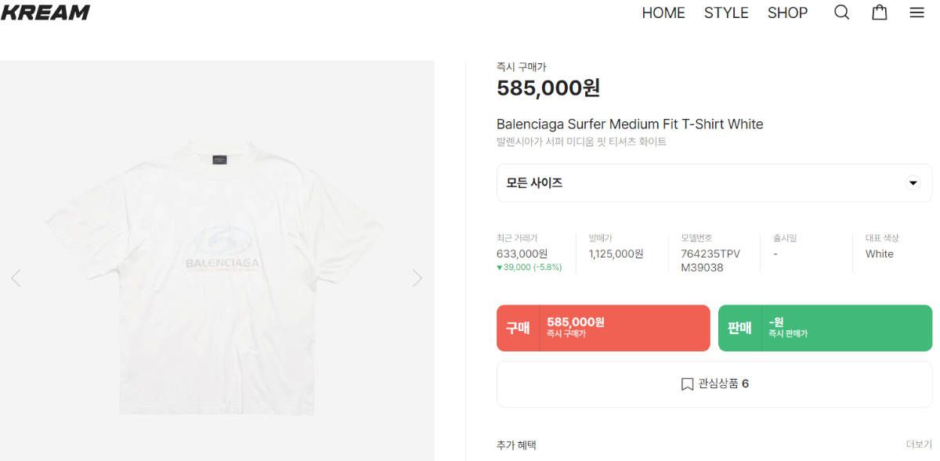Show the previous product image arrow
Viewport: 940px width, 461px height.
[x=16, y=278]
